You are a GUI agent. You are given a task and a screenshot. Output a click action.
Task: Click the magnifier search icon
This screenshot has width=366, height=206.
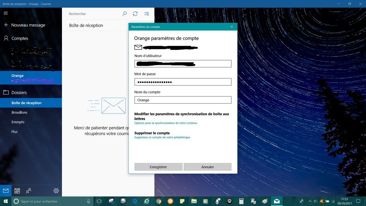tap(125, 14)
